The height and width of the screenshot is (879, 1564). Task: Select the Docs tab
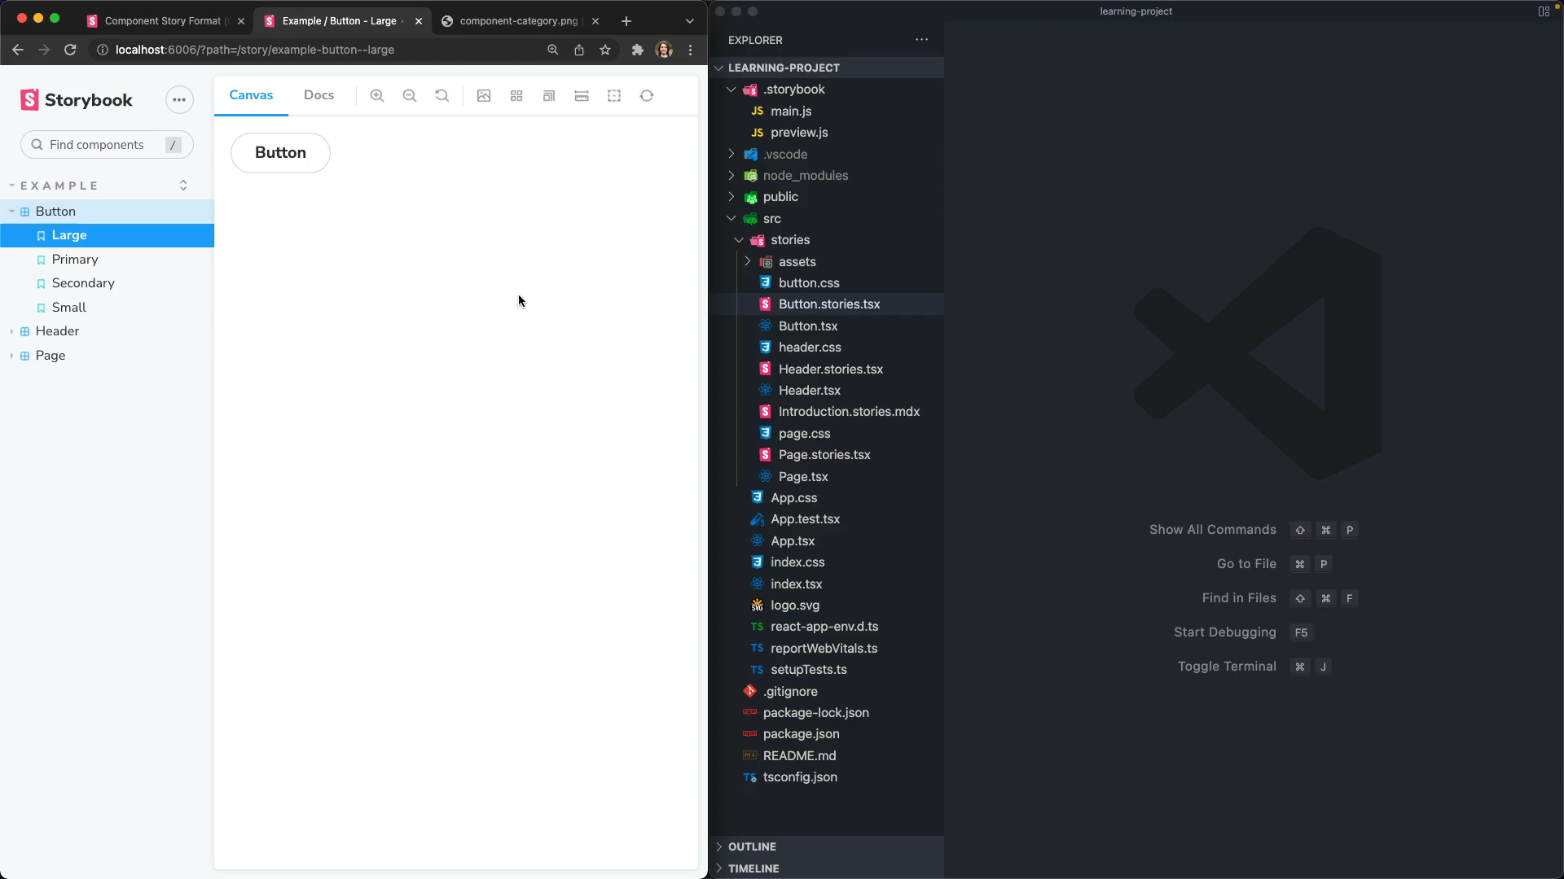(x=318, y=94)
